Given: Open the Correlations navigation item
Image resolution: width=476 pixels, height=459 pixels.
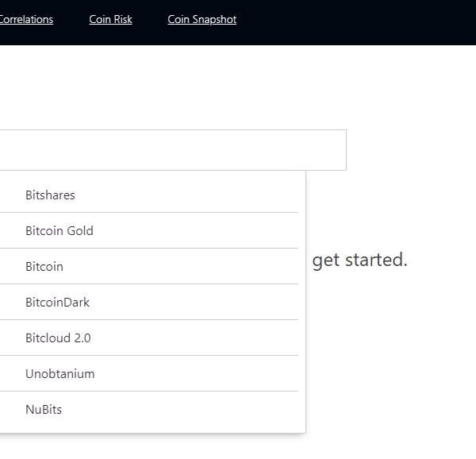Looking at the screenshot, I should [26, 20].
